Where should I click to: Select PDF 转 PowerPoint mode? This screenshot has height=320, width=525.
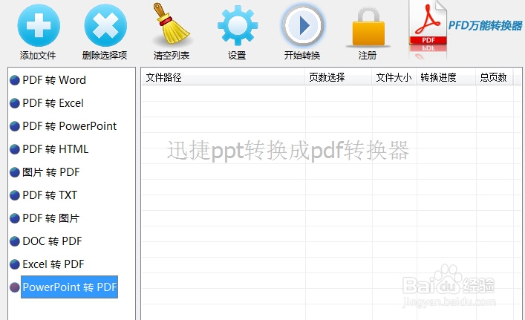point(69,126)
